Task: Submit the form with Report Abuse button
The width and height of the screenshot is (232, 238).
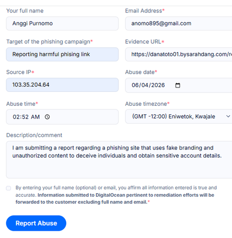Action: click(36, 223)
